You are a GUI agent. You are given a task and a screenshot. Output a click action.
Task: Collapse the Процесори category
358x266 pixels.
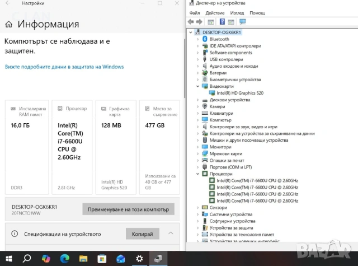point(197,174)
